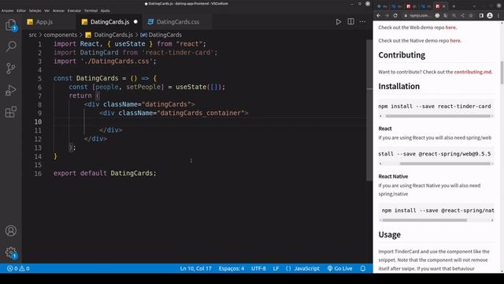
Task: Split the editor to the right
Action: pyautogui.click(x=350, y=21)
